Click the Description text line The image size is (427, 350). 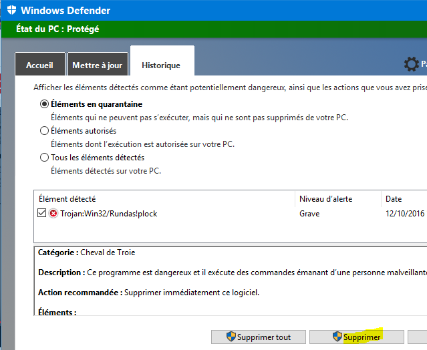pos(233,273)
